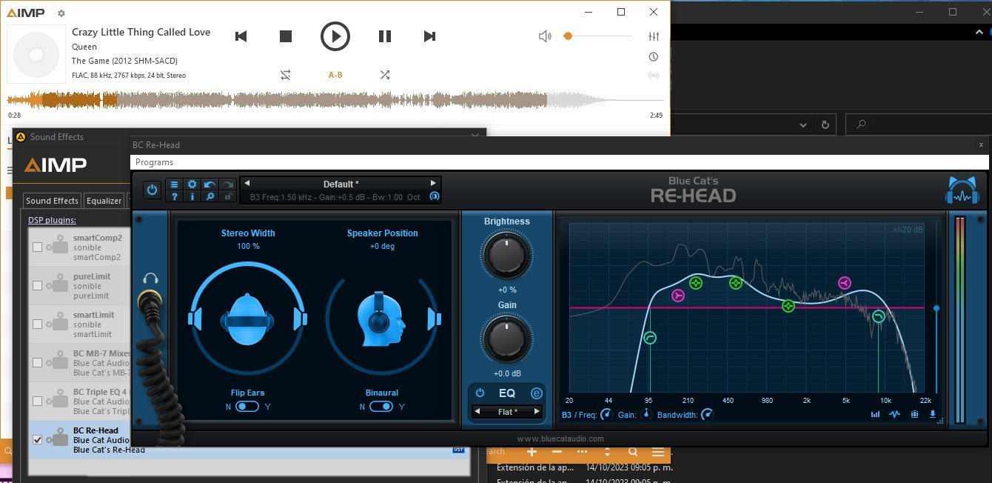Switch to the Sound Effects tab
Image resolution: width=992 pixels, height=483 pixels.
click(52, 201)
